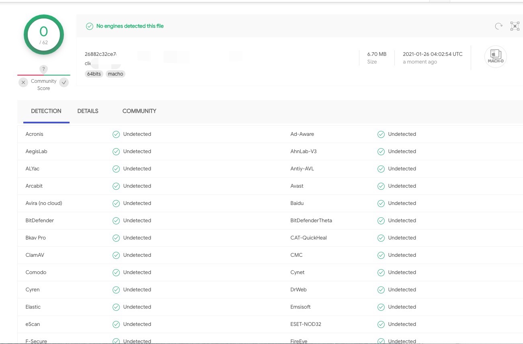Select the Avira (no cloud) engine name
The image size is (523, 344).
(44, 203)
